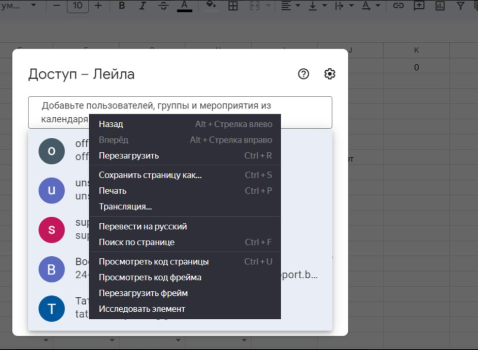Insert a chart from the toolbar
Viewport: 478px width, 350px height.
click(440, 6)
